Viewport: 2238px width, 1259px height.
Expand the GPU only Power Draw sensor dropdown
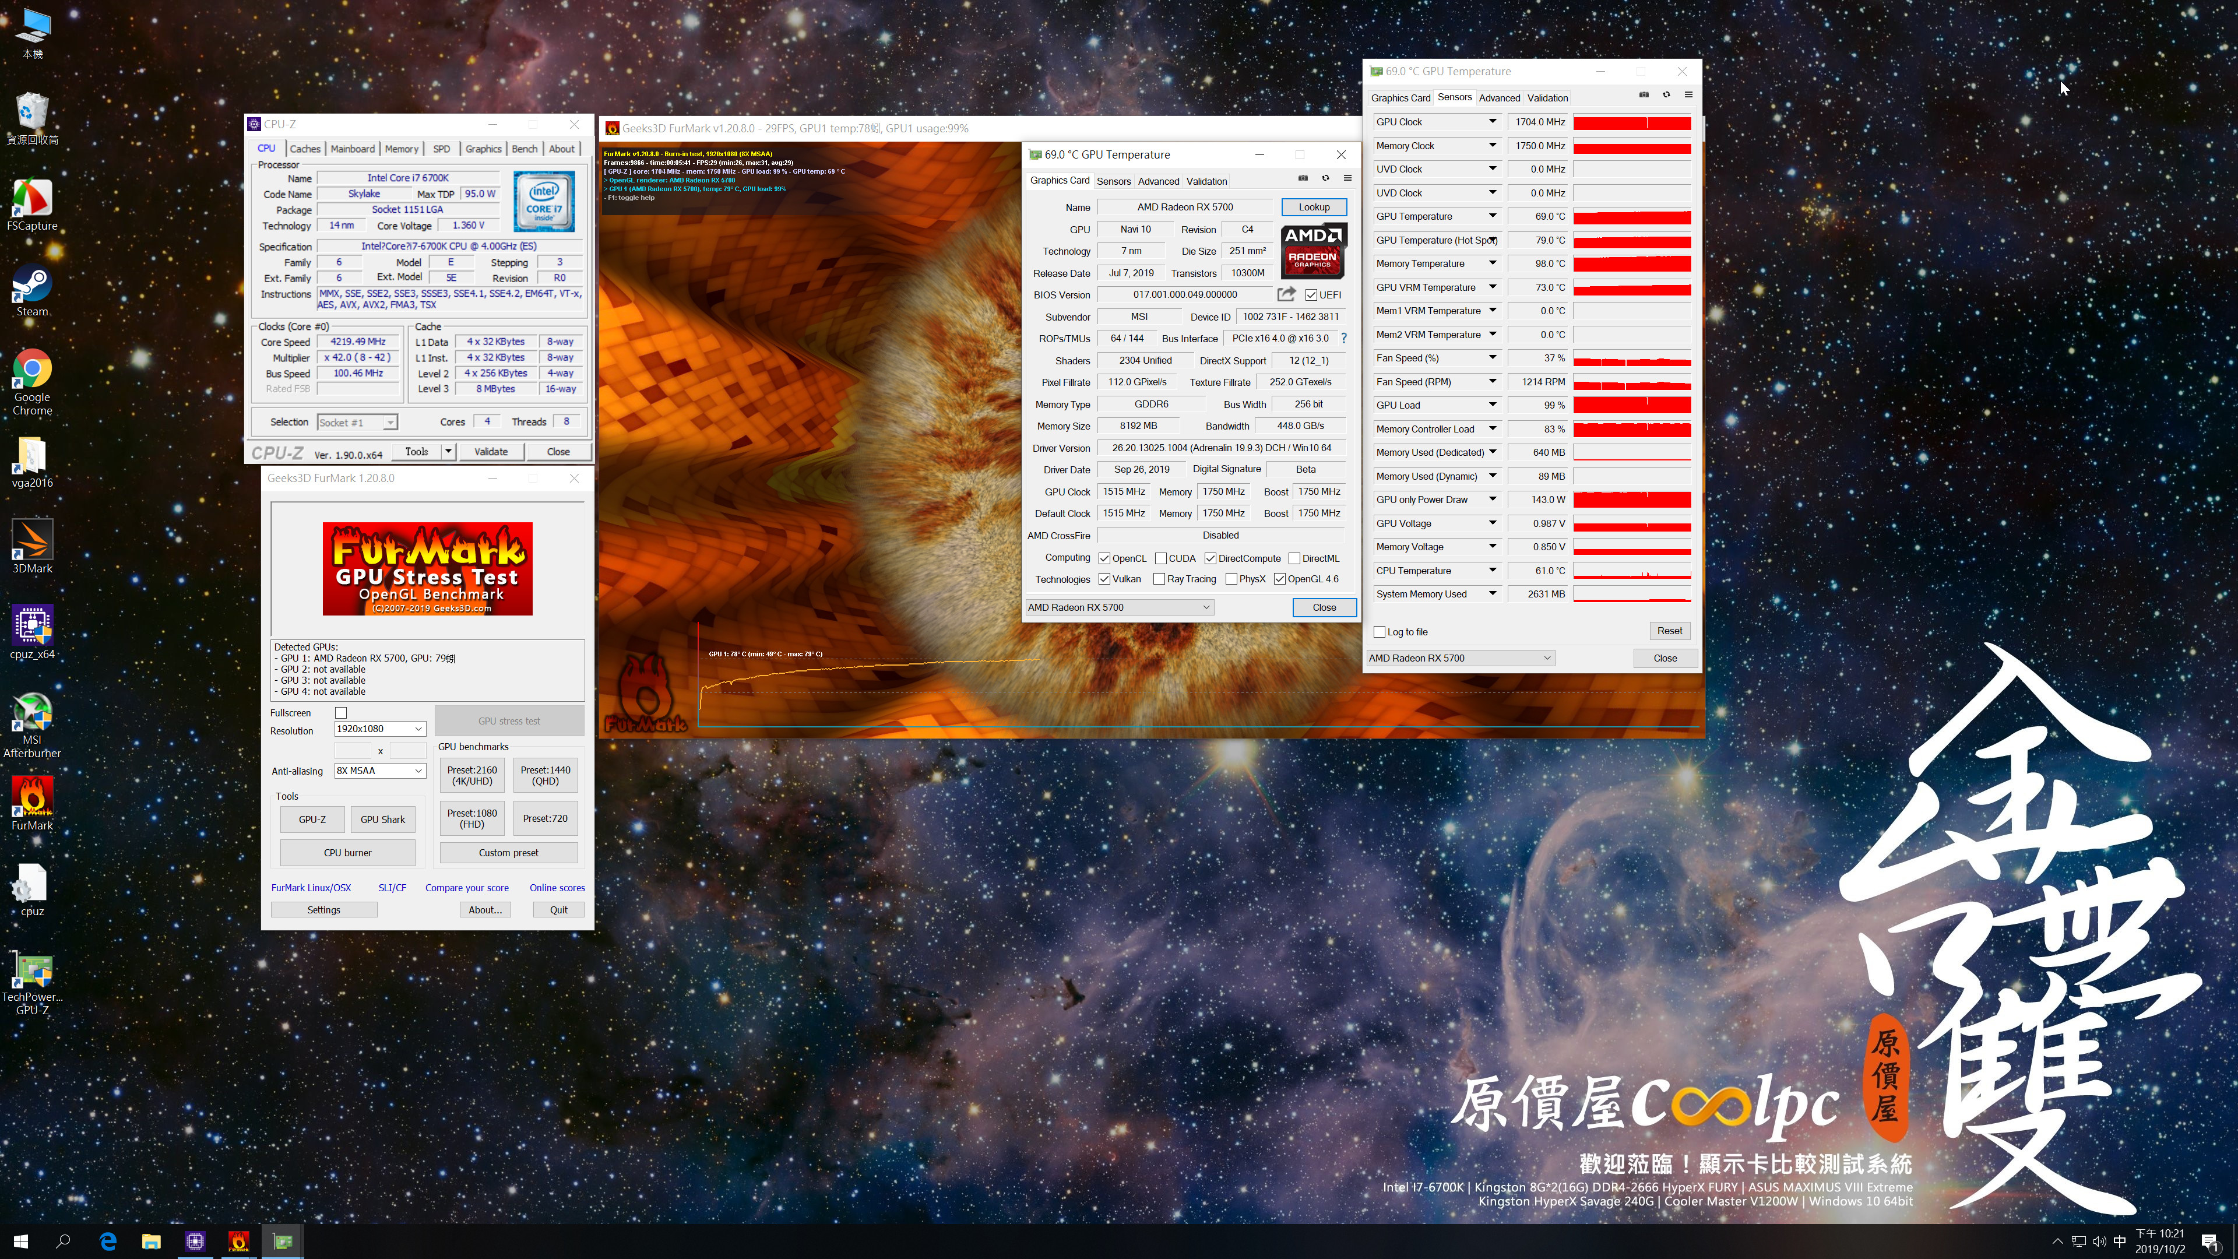coord(1493,500)
